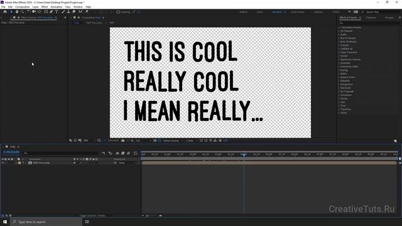Click the region of interest icon
Image resolution: width=402 pixels, height=226 pixels.
point(155,141)
